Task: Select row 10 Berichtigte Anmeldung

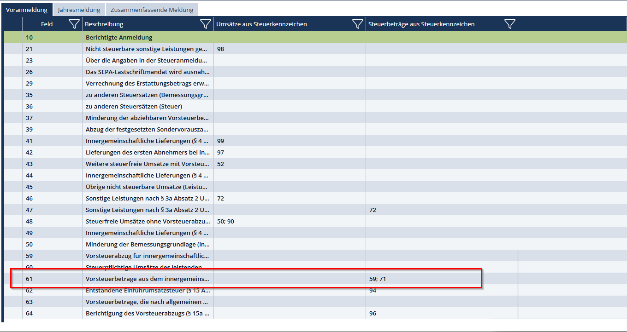Action: pyautogui.click(x=119, y=37)
